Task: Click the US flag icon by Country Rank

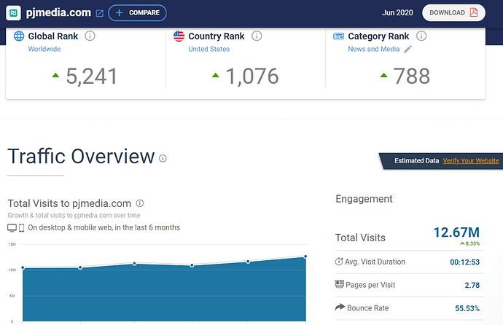Action: coord(179,36)
